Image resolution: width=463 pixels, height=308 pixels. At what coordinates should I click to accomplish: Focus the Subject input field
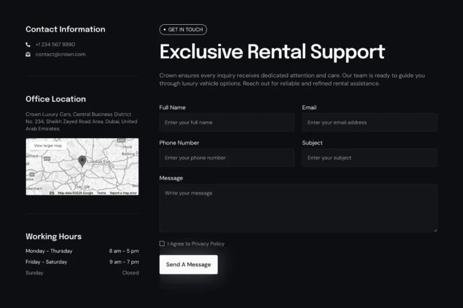(x=370, y=158)
